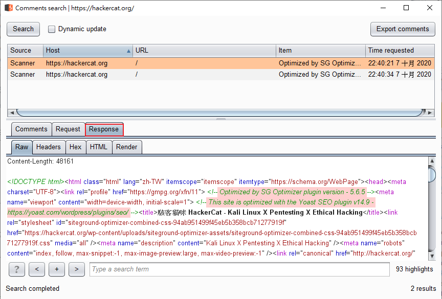442x299 pixels.
Task: Select the Response tab
Action: tap(104, 129)
